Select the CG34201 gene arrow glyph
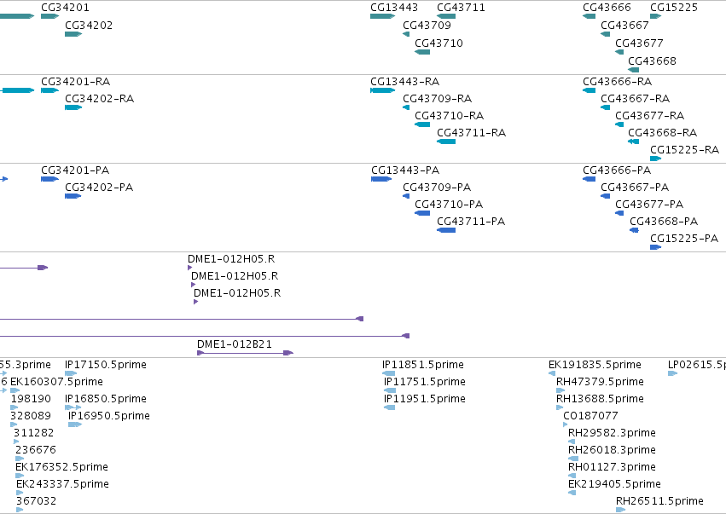This screenshot has width=726, height=514. [x=49, y=16]
